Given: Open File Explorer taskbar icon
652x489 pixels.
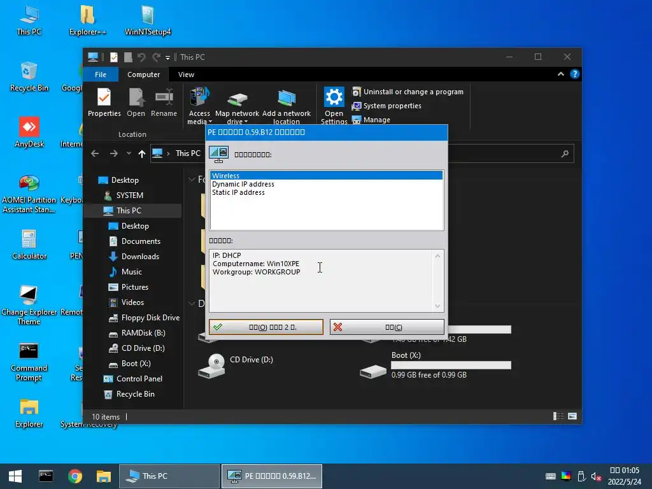Looking at the screenshot, I should tap(104, 476).
